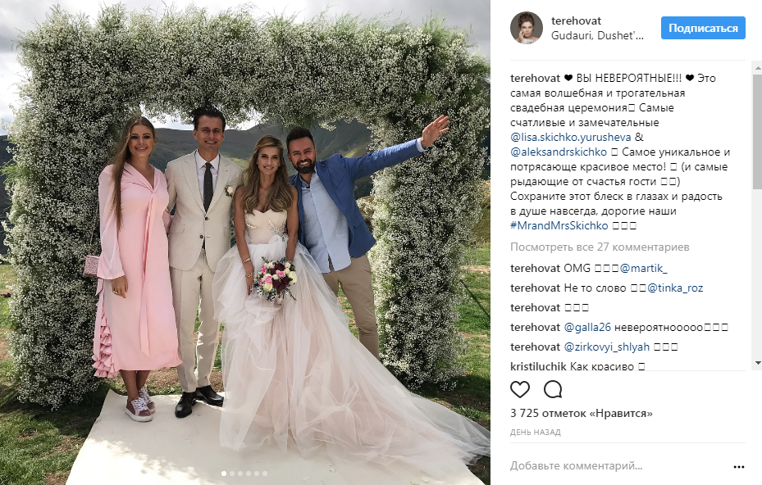The height and width of the screenshot is (485, 762).
Task: Open the @tinka_roz mention link
Action: point(675,288)
